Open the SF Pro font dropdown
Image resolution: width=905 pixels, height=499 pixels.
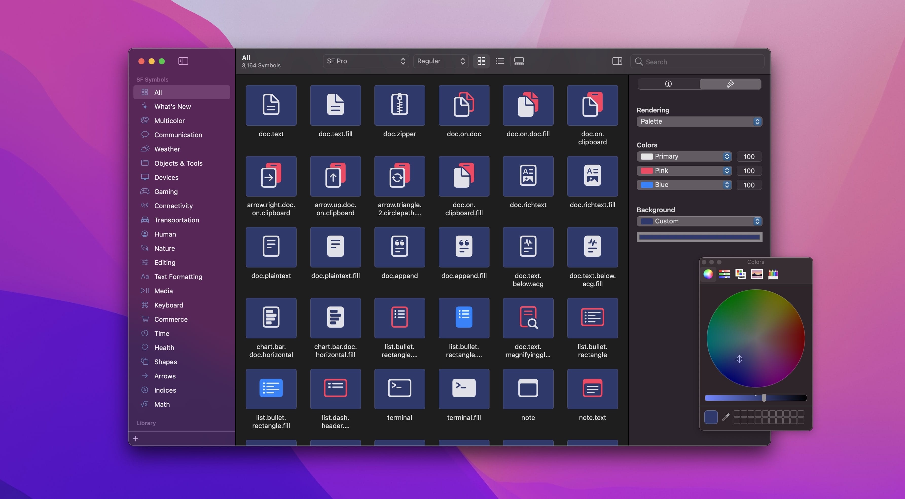pyautogui.click(x=365, y=61)
